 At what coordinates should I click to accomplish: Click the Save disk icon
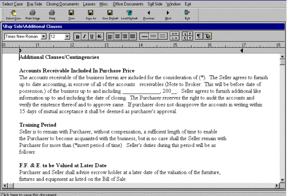[72, 14]
